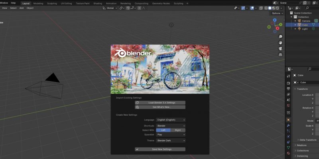
Task: Open the Object Constraints tab icon
Action: tap(288, 142)
